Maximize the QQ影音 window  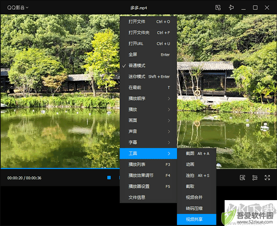255,8
